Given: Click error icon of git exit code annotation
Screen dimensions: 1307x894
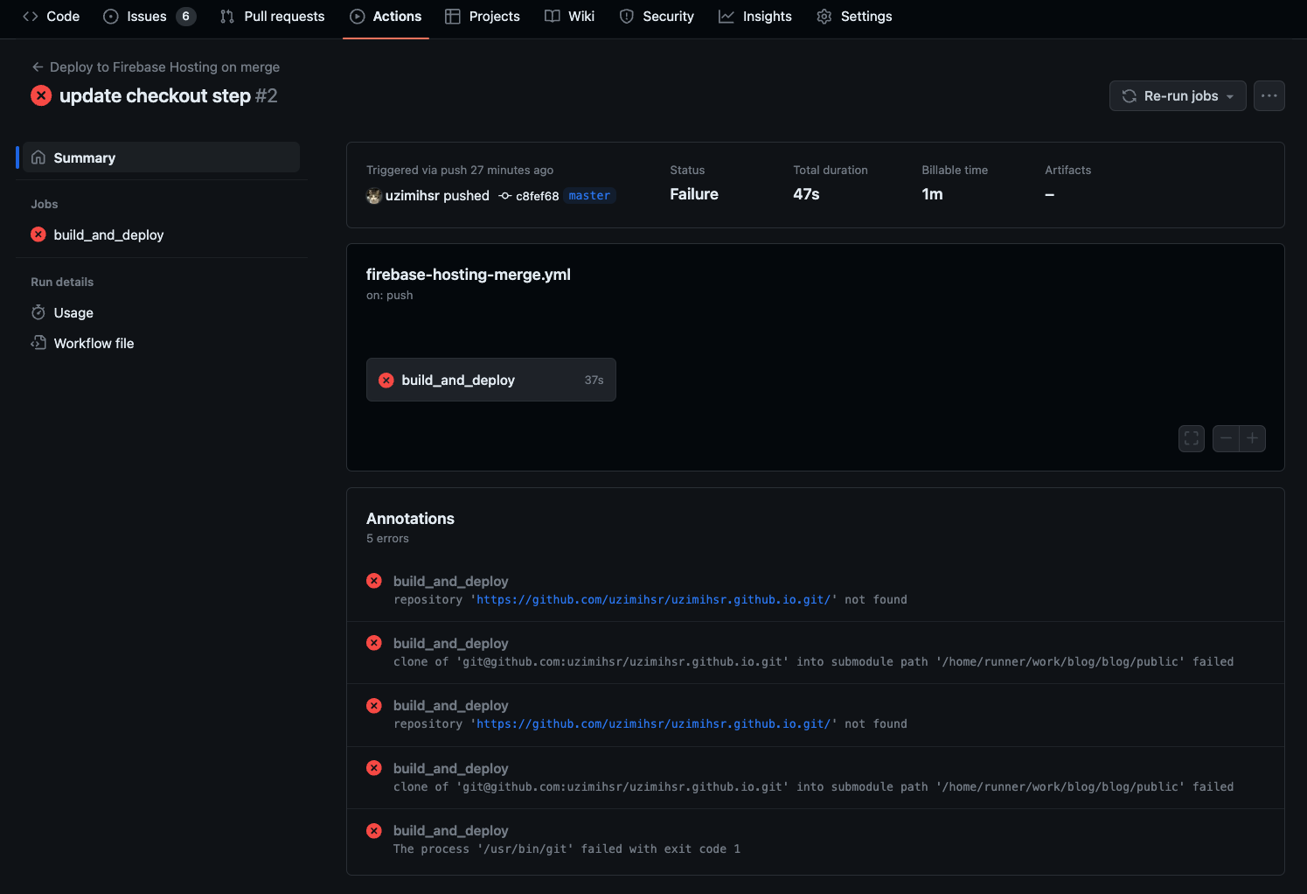Looking at the screenshot, I should [374, 830].
